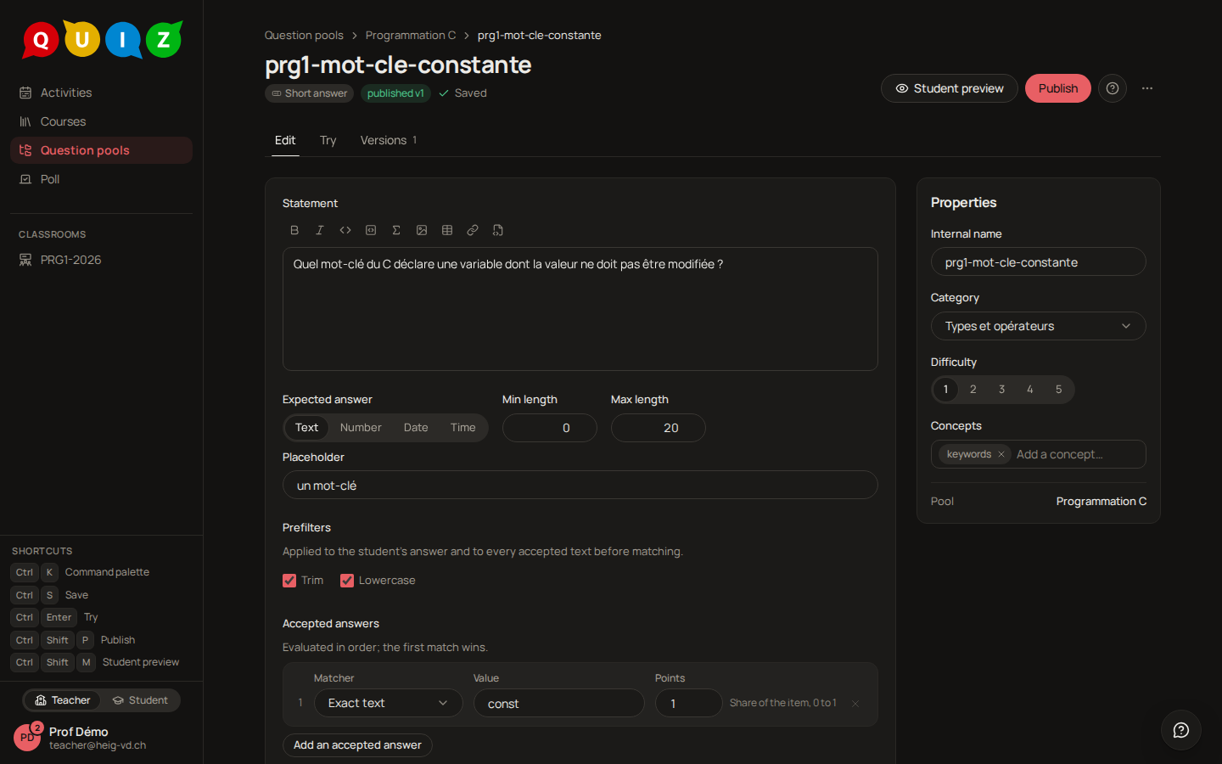This screenshot has width=1222, height=764.
Task: Toggle the Lowercase prefilter checkbox
Action: click(347, 581)
